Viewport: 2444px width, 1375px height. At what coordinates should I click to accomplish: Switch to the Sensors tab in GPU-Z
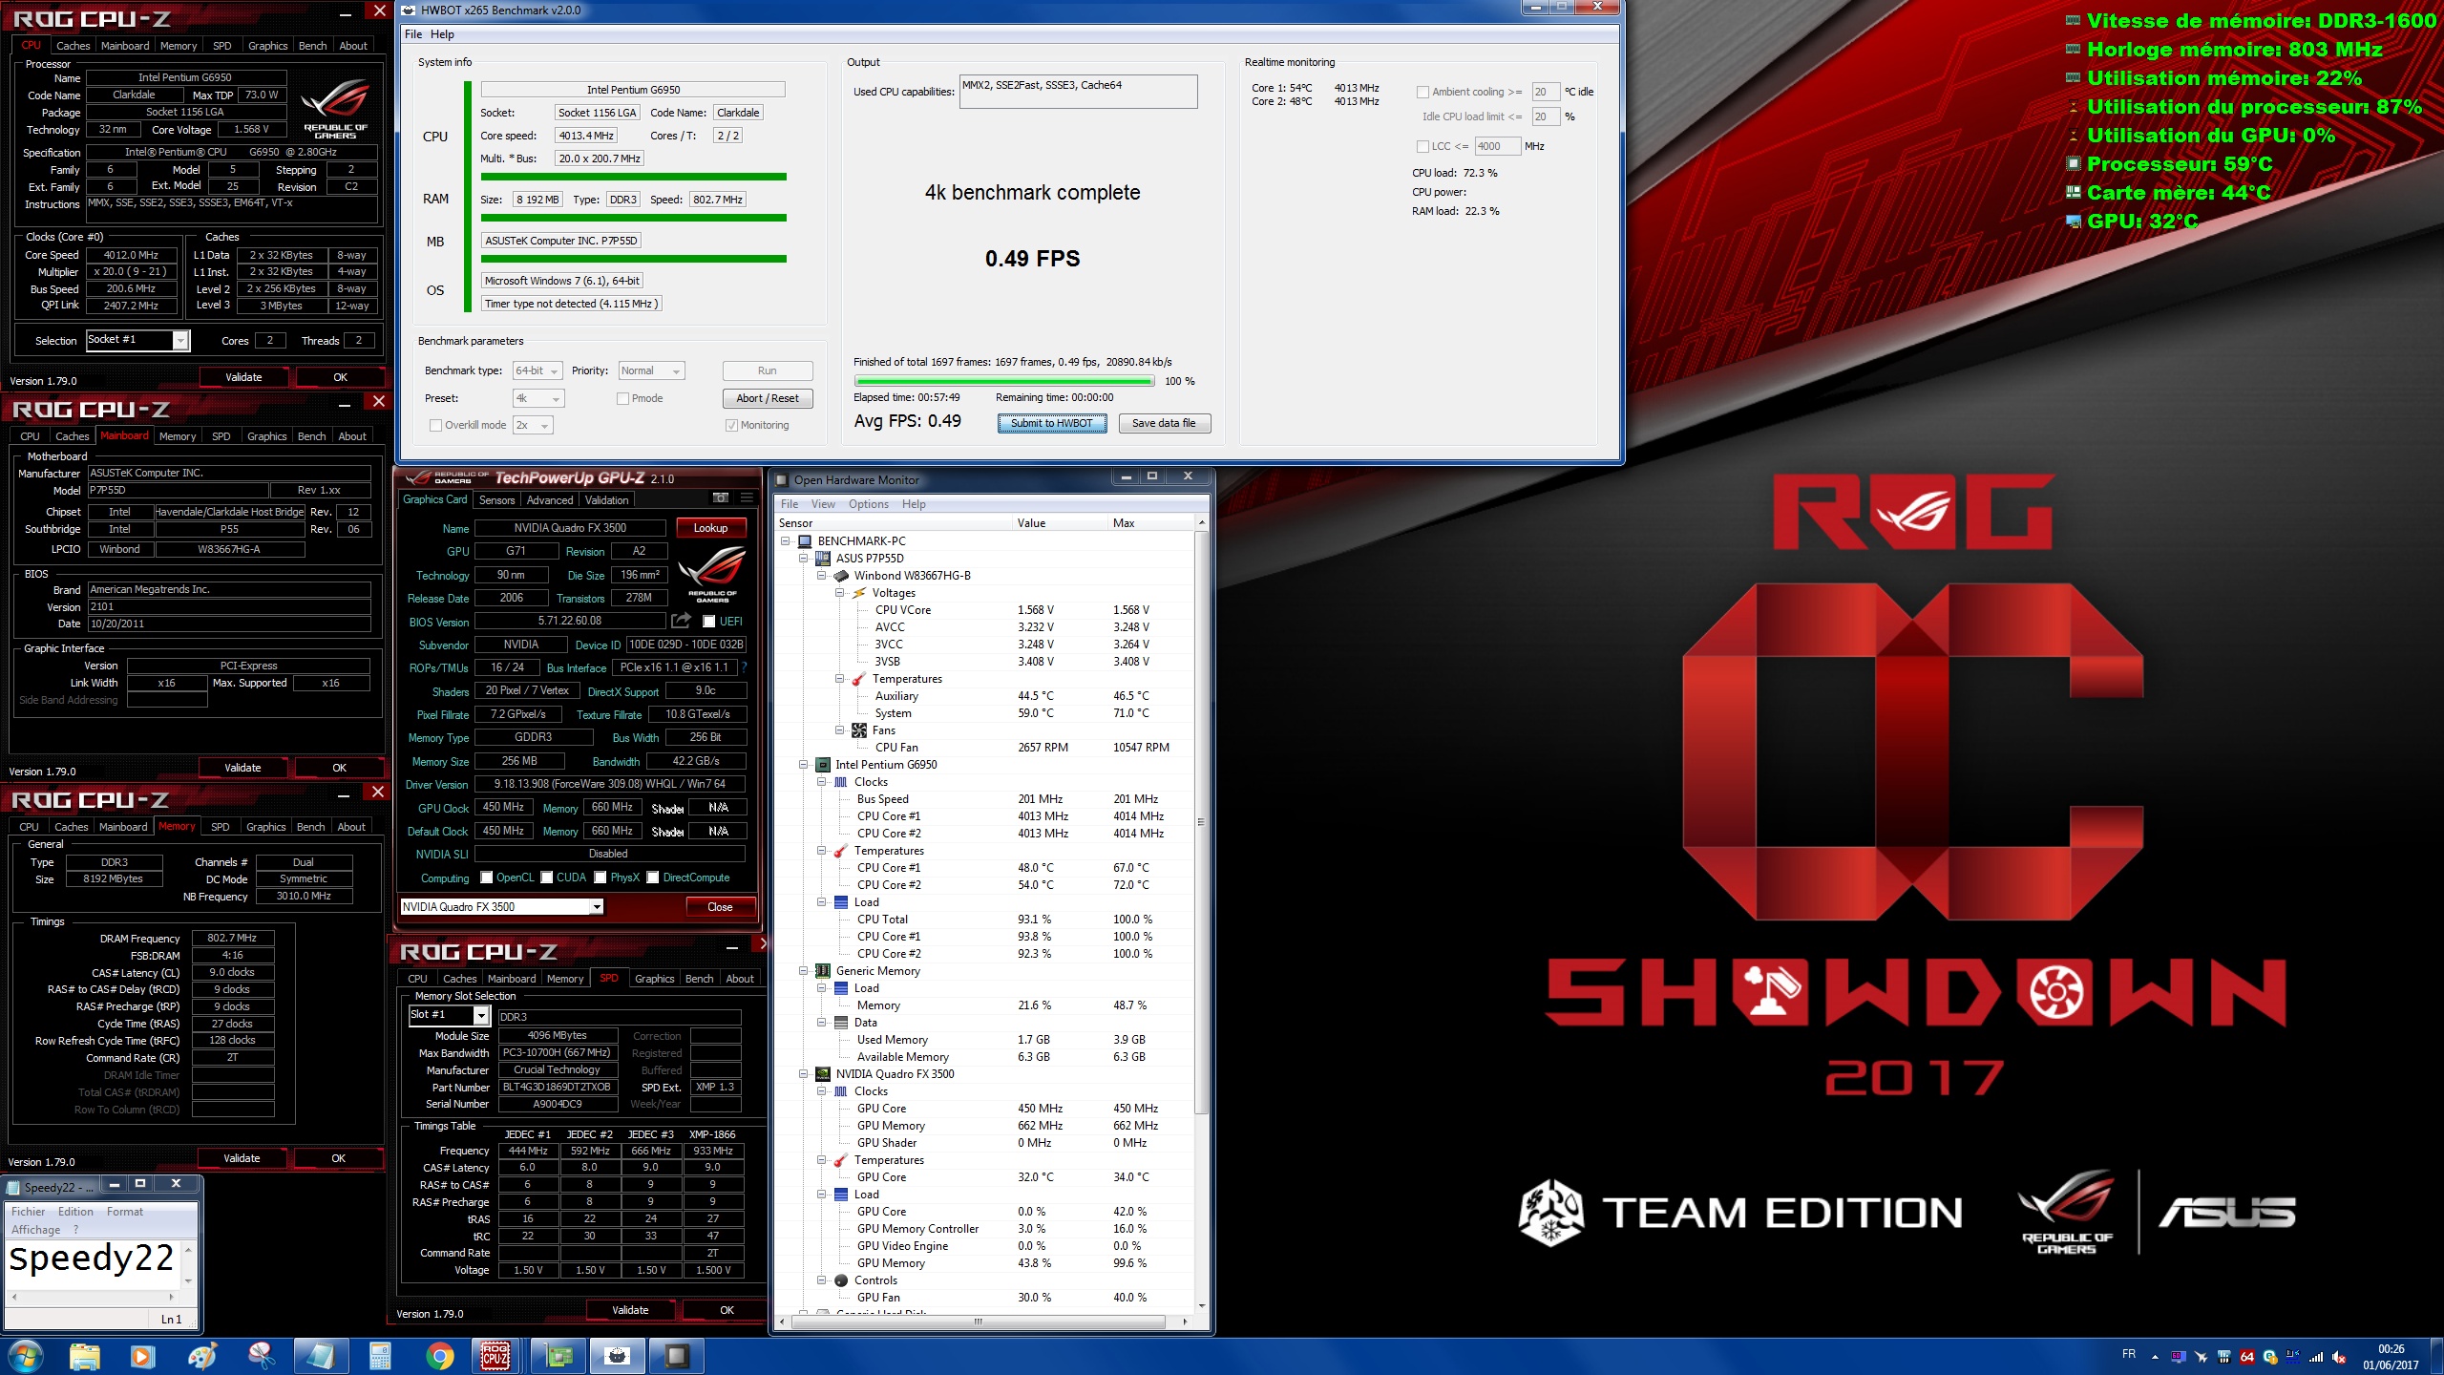point(496,500)
